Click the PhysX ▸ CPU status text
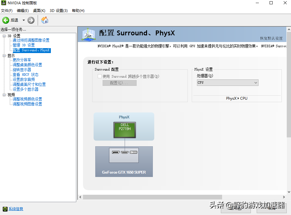 click(x=236, y=98)
